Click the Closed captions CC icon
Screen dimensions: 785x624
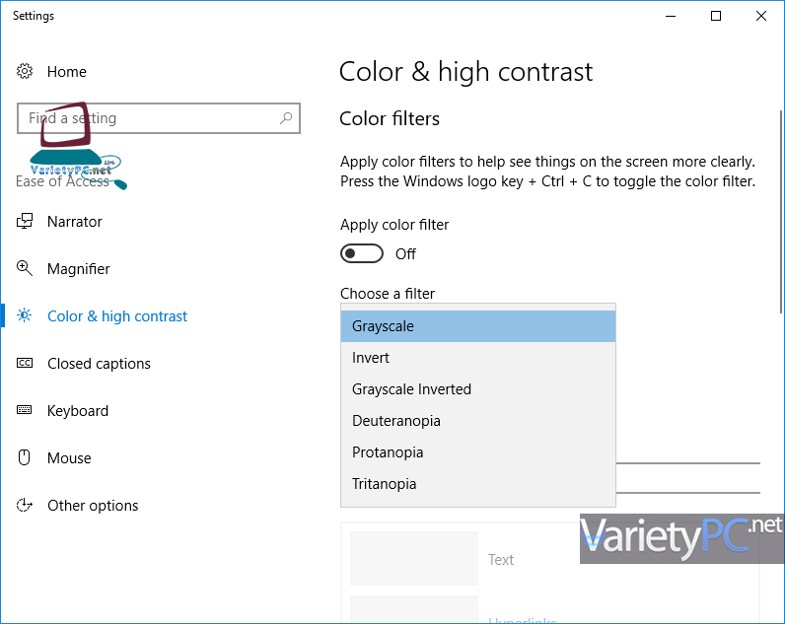(x=26, y=364)
